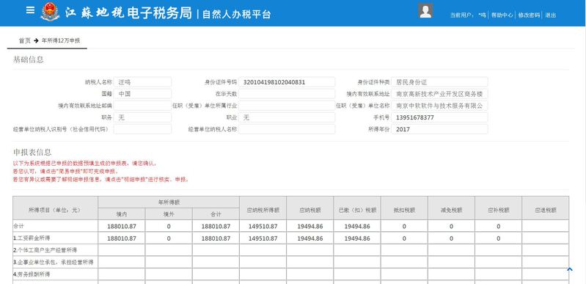The image size is (586, 284).
Task: Click the 身份证件种类 field
Action: [439, 82]
